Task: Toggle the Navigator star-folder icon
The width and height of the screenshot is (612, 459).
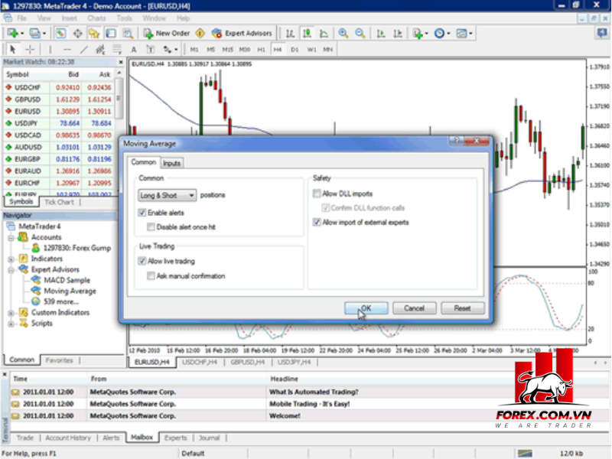Action: coord(94,34)
